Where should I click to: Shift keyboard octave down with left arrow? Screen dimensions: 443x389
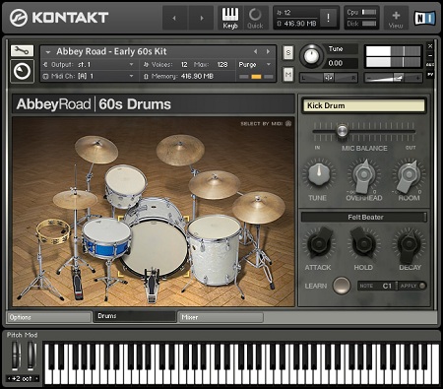9,378
